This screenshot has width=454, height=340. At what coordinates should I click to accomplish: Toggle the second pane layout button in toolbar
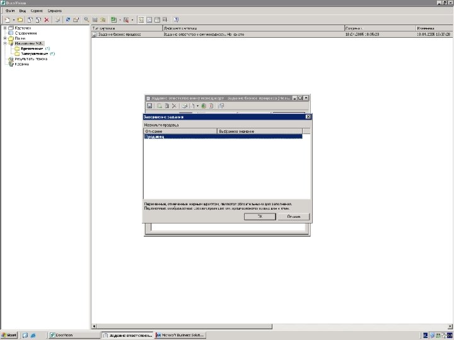149,20
